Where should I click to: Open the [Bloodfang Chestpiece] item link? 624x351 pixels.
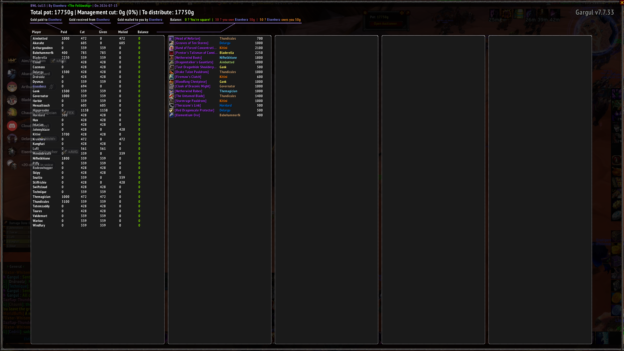[191, 82]
